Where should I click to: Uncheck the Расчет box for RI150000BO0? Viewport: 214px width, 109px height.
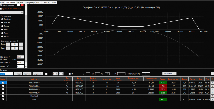3,93
